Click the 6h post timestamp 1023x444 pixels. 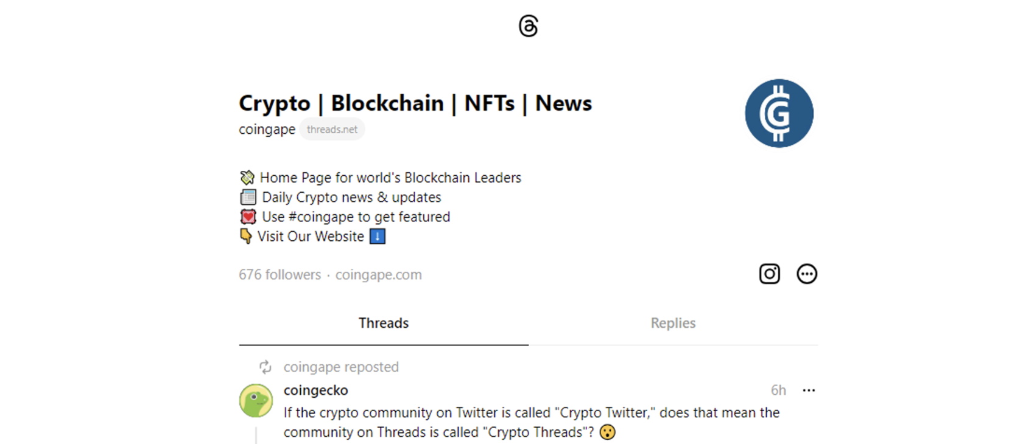tap(778, 390)
